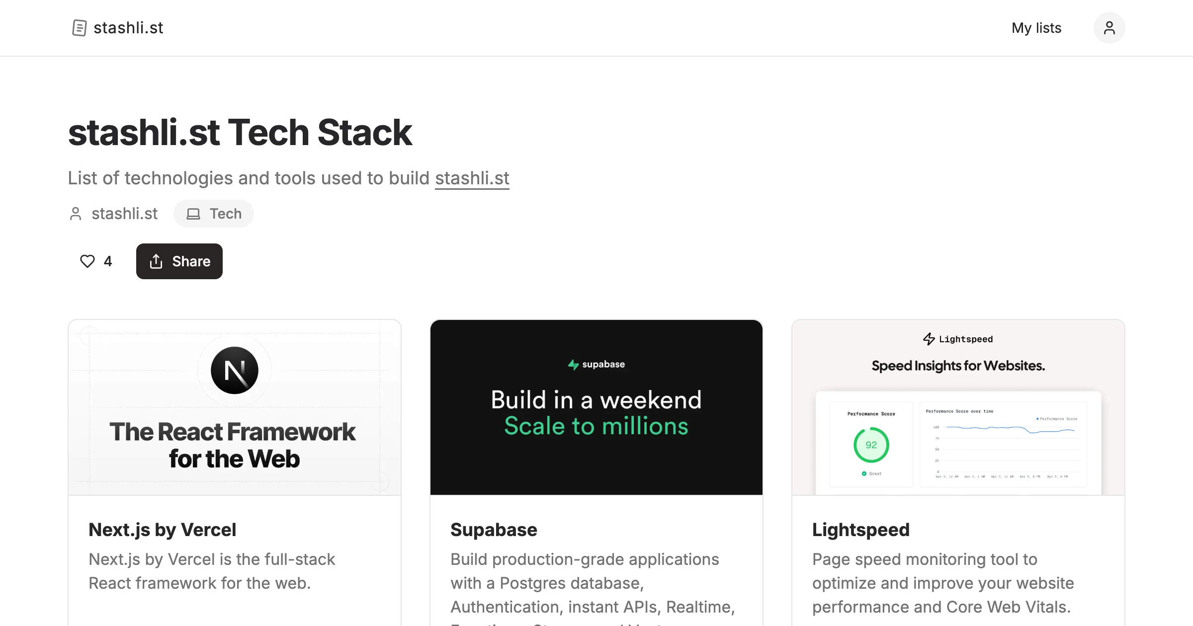Viewport: 1193px width, 626px height.
Task: Click the laptop icon in the Tech tag
Action: pyautogui.click(x=193, y=214)
